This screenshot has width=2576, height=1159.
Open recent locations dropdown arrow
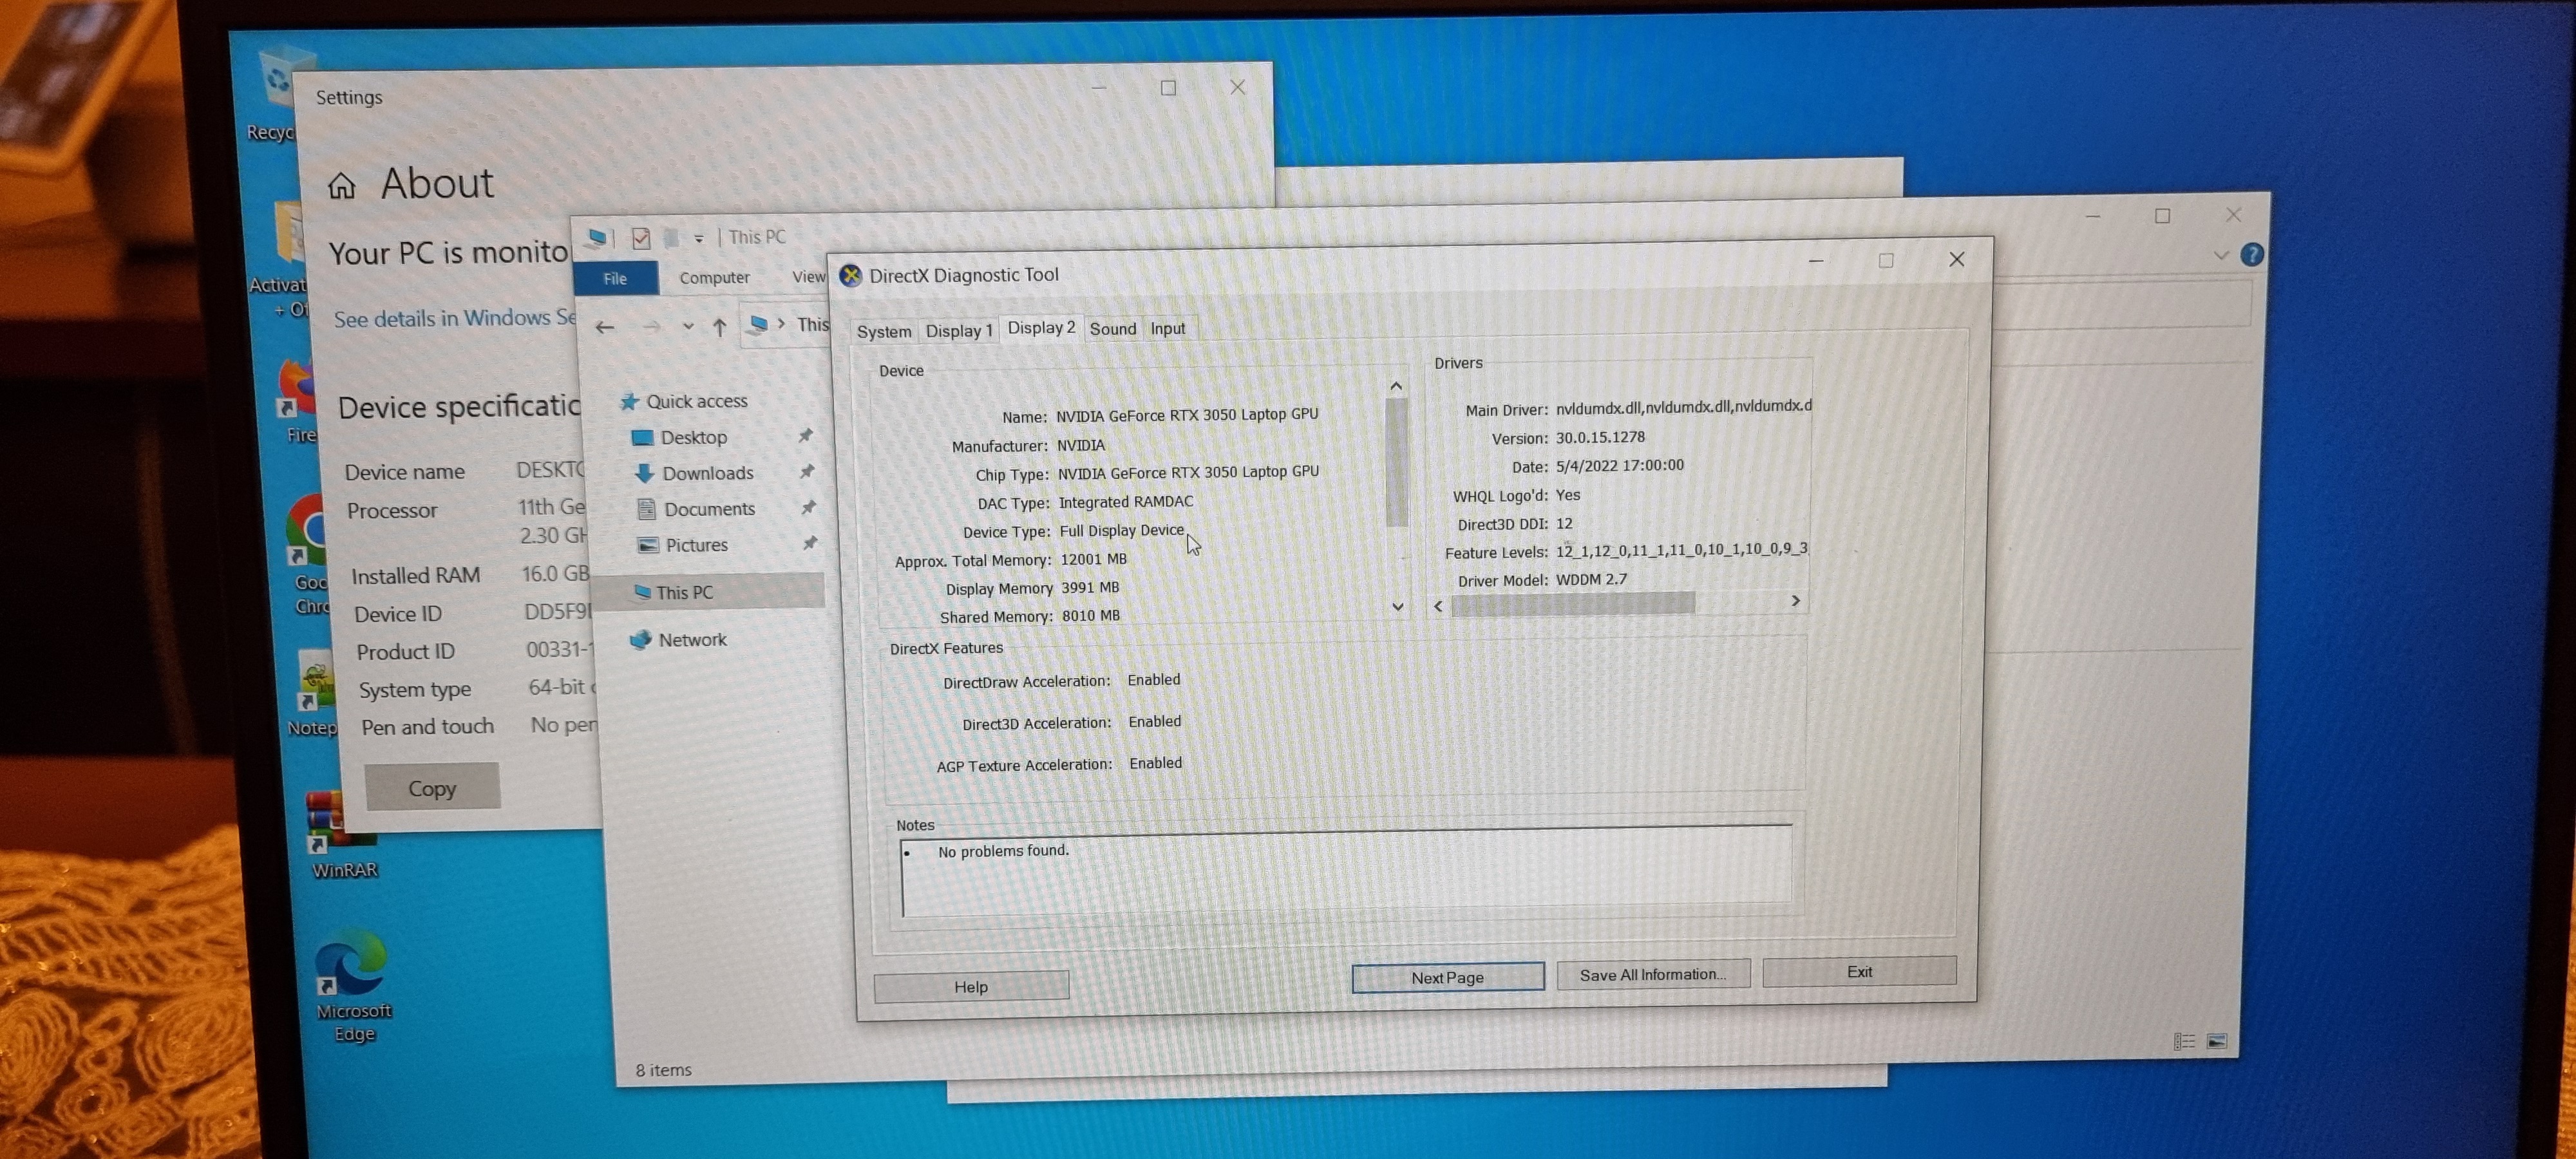tap(688, 326)
